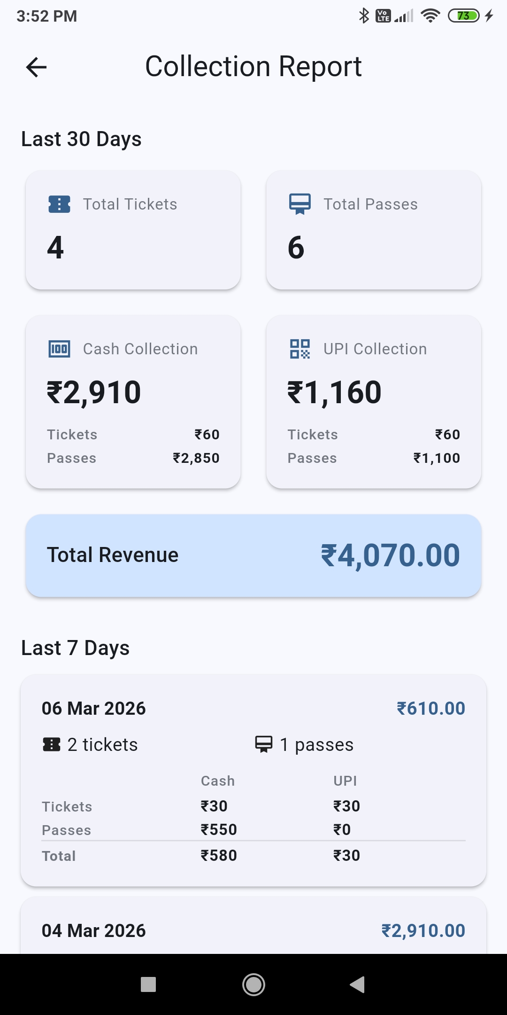This screenshot has width=507, height=1015.
Task: Tap the ₹610.00 daily total amount
Action: [430, 708]
